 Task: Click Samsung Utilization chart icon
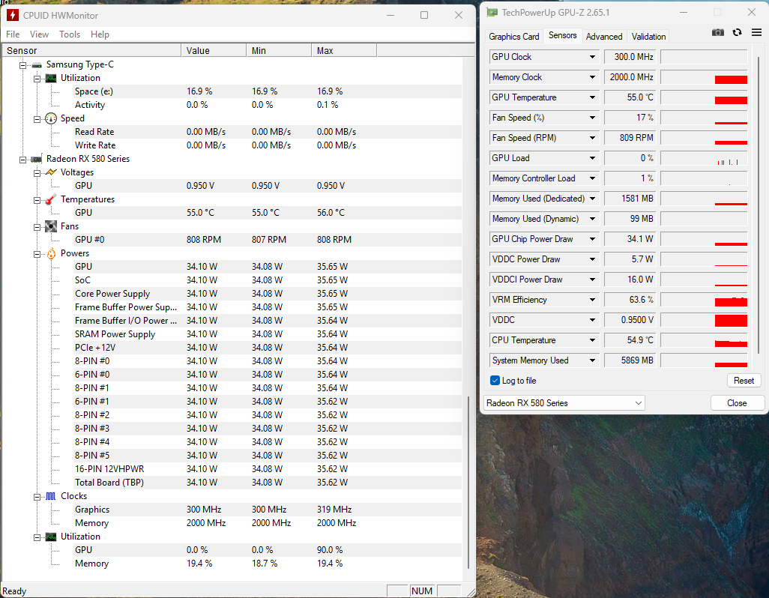(50, 79)
